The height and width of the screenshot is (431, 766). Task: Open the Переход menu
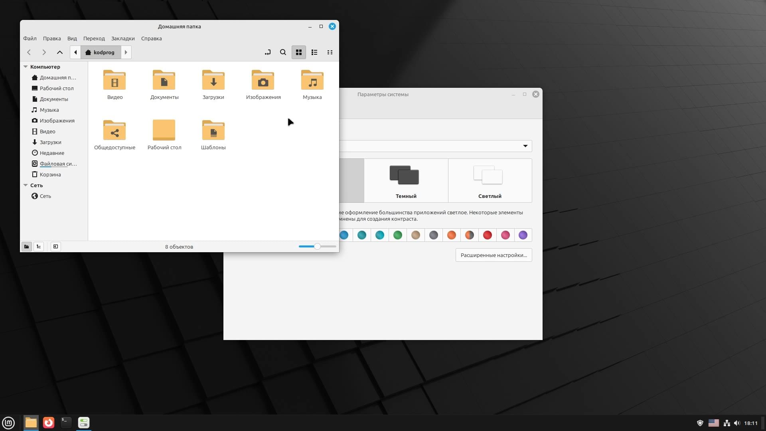[94, 39]
